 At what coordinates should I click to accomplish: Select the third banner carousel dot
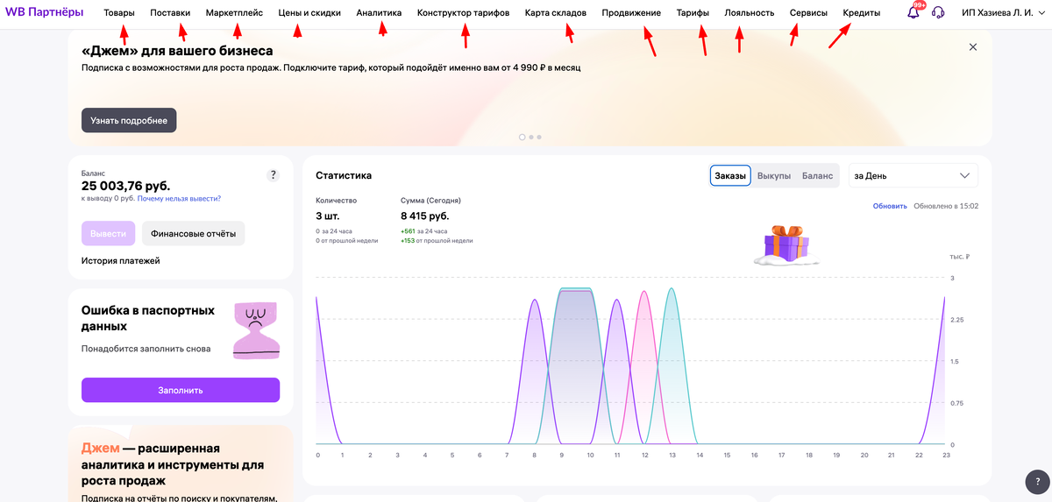[539, 138]
